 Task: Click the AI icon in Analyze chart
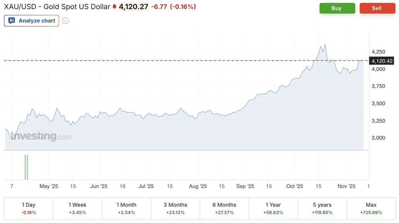(12, 20)
